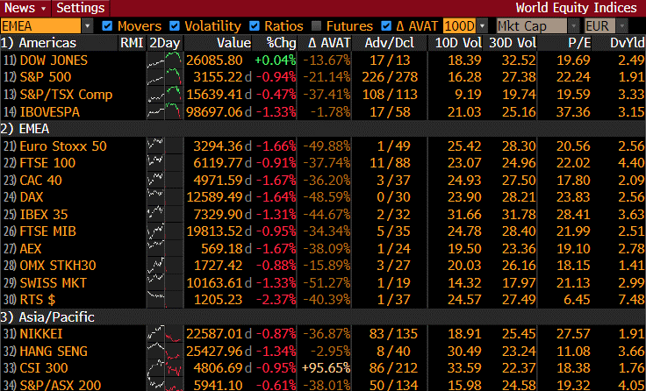Click the S&P 500 2Day sparkline chart

click(164, 77)
